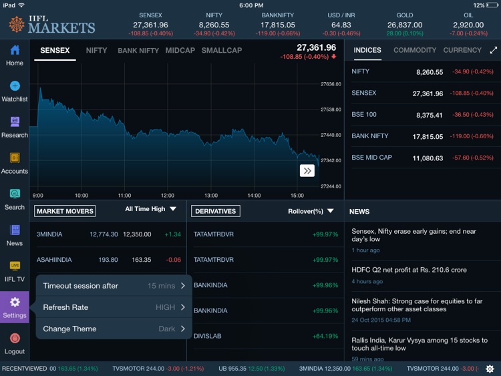
Task: Expand the Refresh Rate option
Action: click(x=114, y=307)
